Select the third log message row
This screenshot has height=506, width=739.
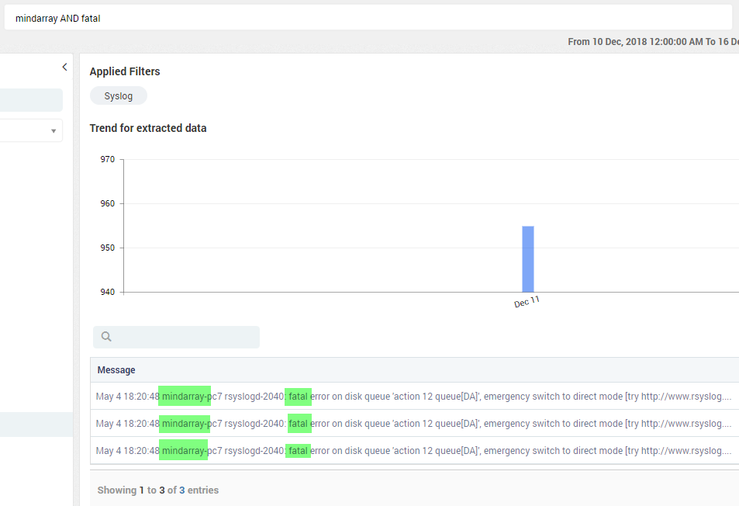tap(414, 450)
